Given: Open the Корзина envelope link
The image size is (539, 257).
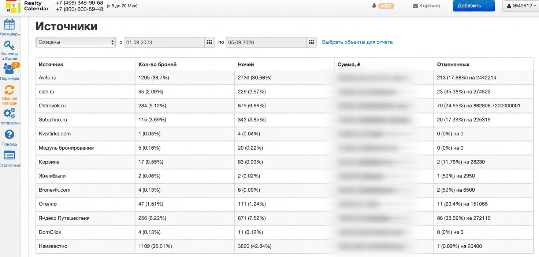Looking at the screenshot, I should (426, 6).
